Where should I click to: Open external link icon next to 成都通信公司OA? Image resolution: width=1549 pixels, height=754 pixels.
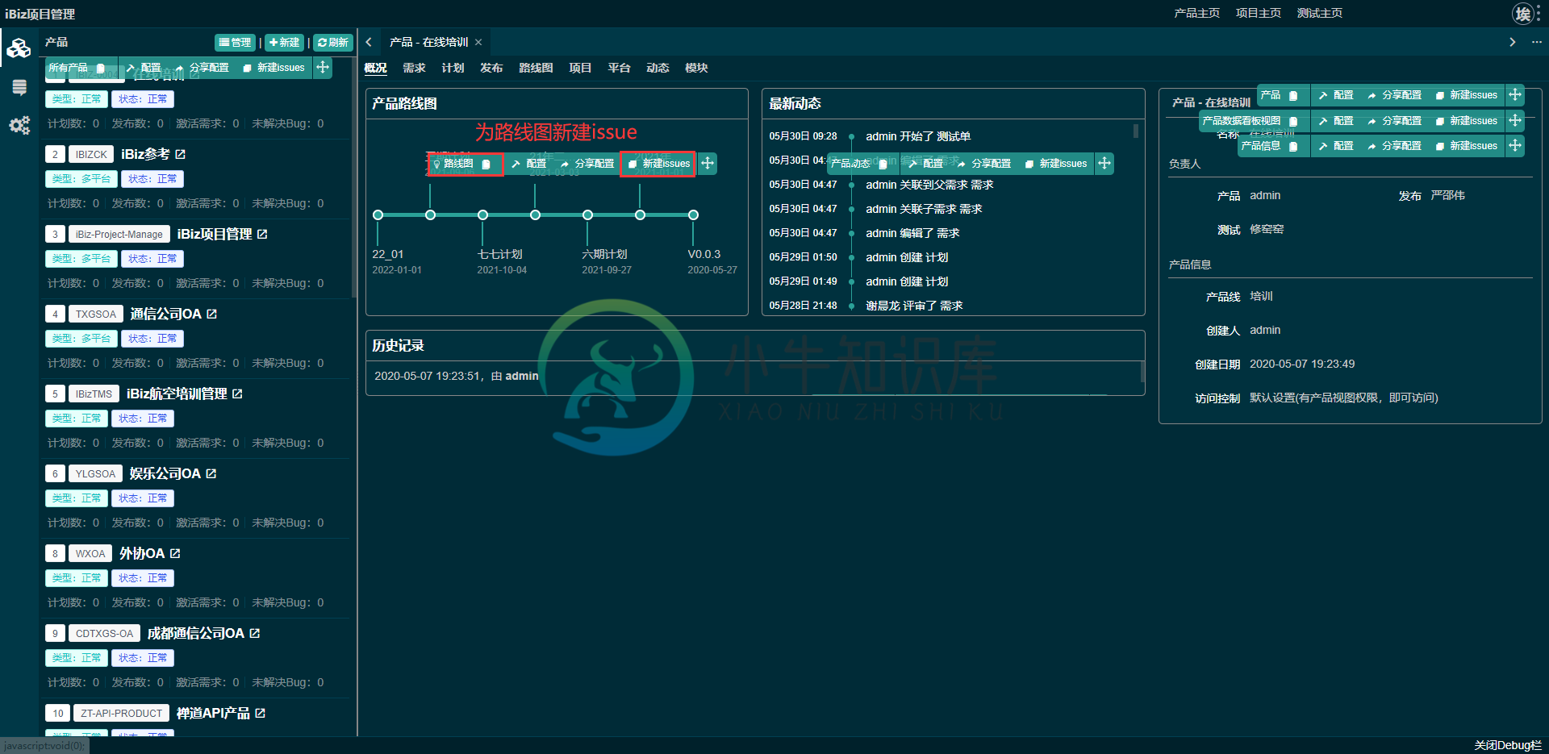point(254,633)
